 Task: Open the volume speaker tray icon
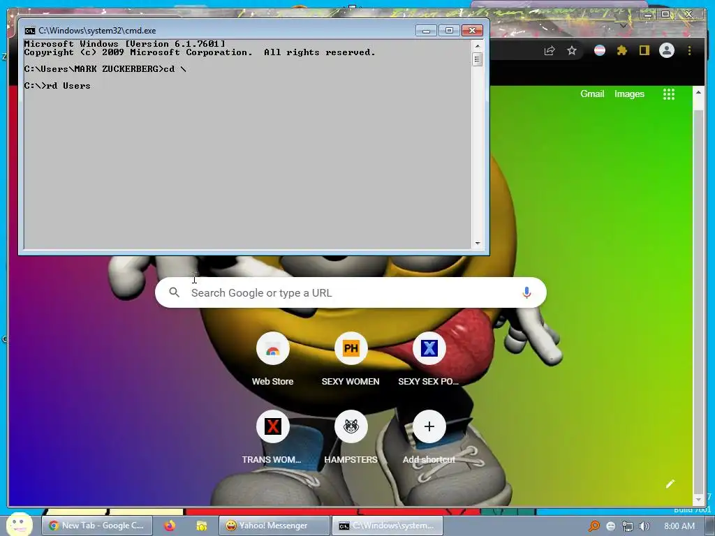[644, 526]
